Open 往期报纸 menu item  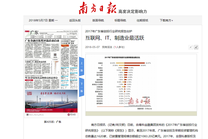pos(142,21)
